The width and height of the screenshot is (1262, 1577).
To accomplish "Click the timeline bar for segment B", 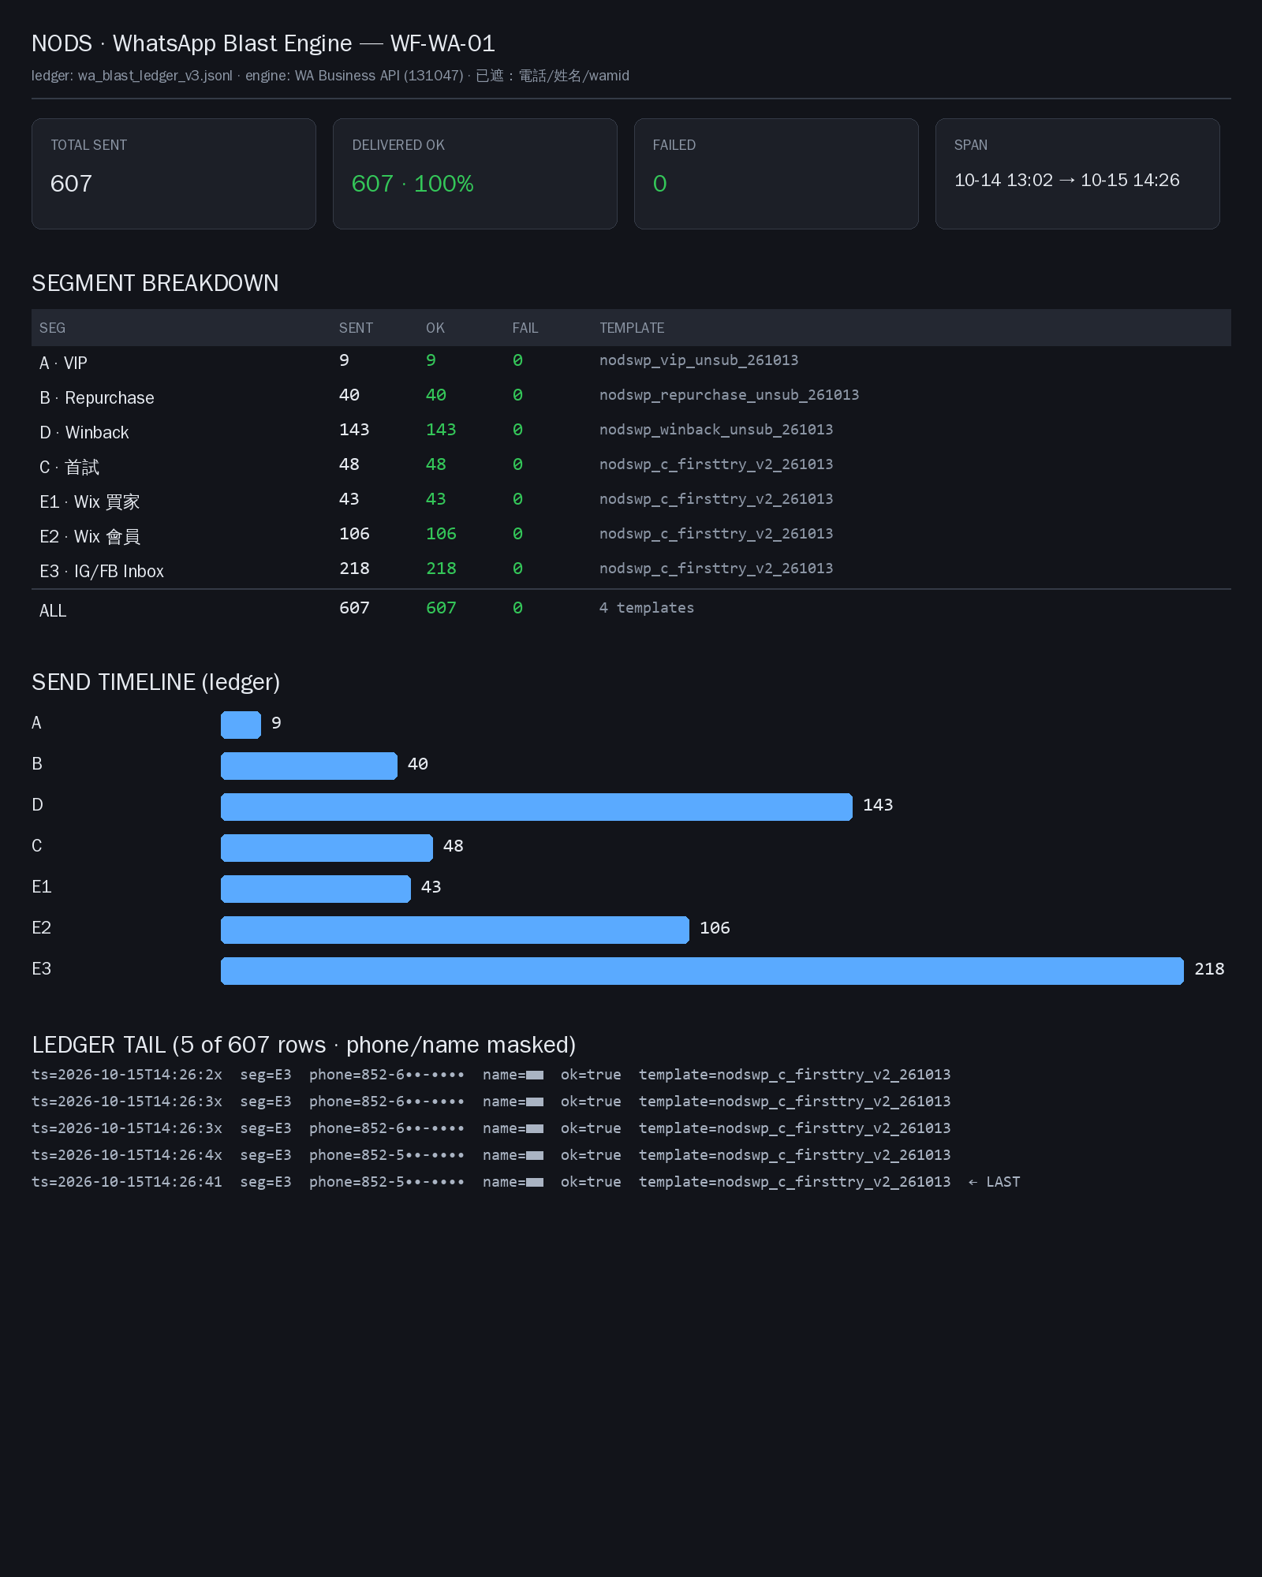I will click(309, 766).
